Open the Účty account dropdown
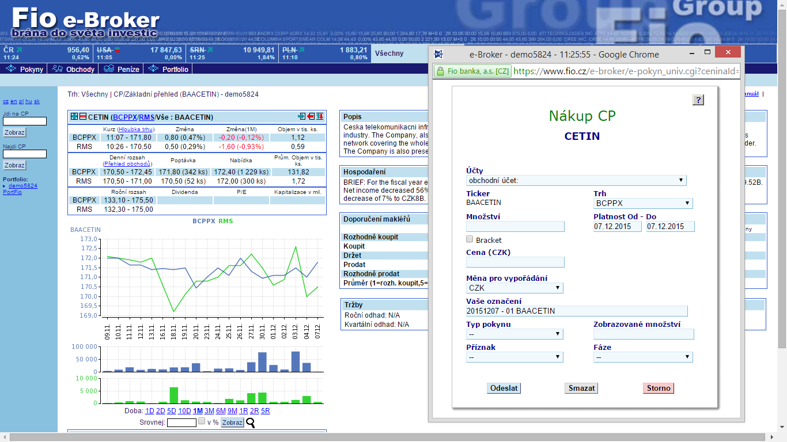The image size is (787, 442). 576,180
